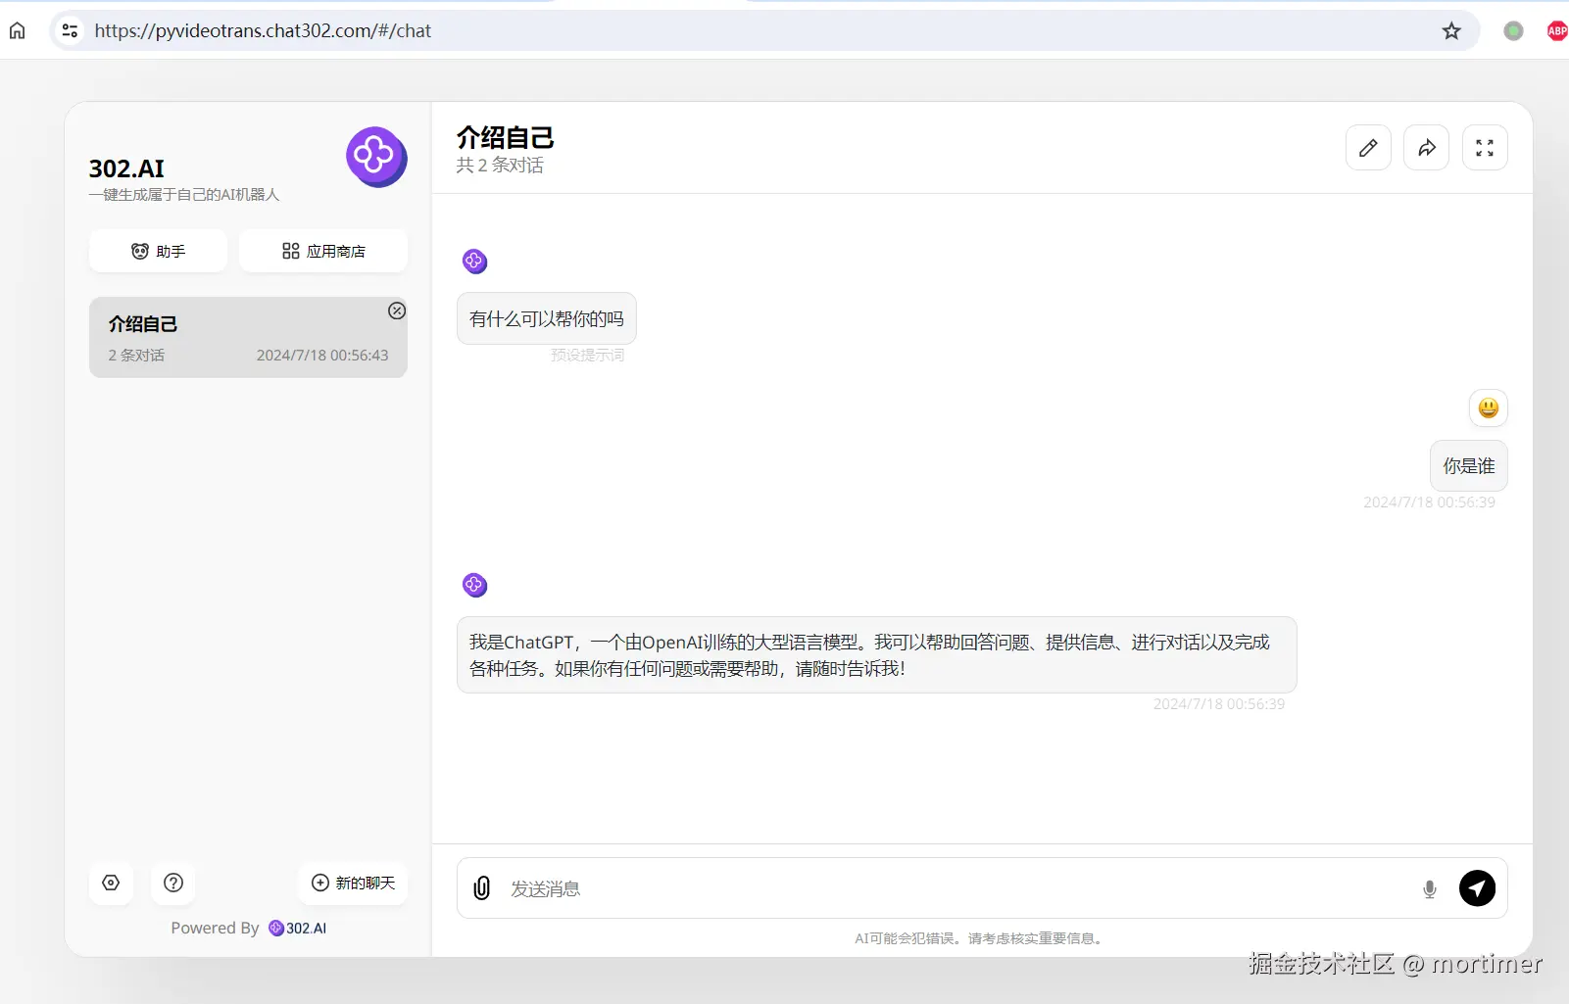1569x1004 pixels.
Task: Click the browser home icon
Action: click(18, 30)
